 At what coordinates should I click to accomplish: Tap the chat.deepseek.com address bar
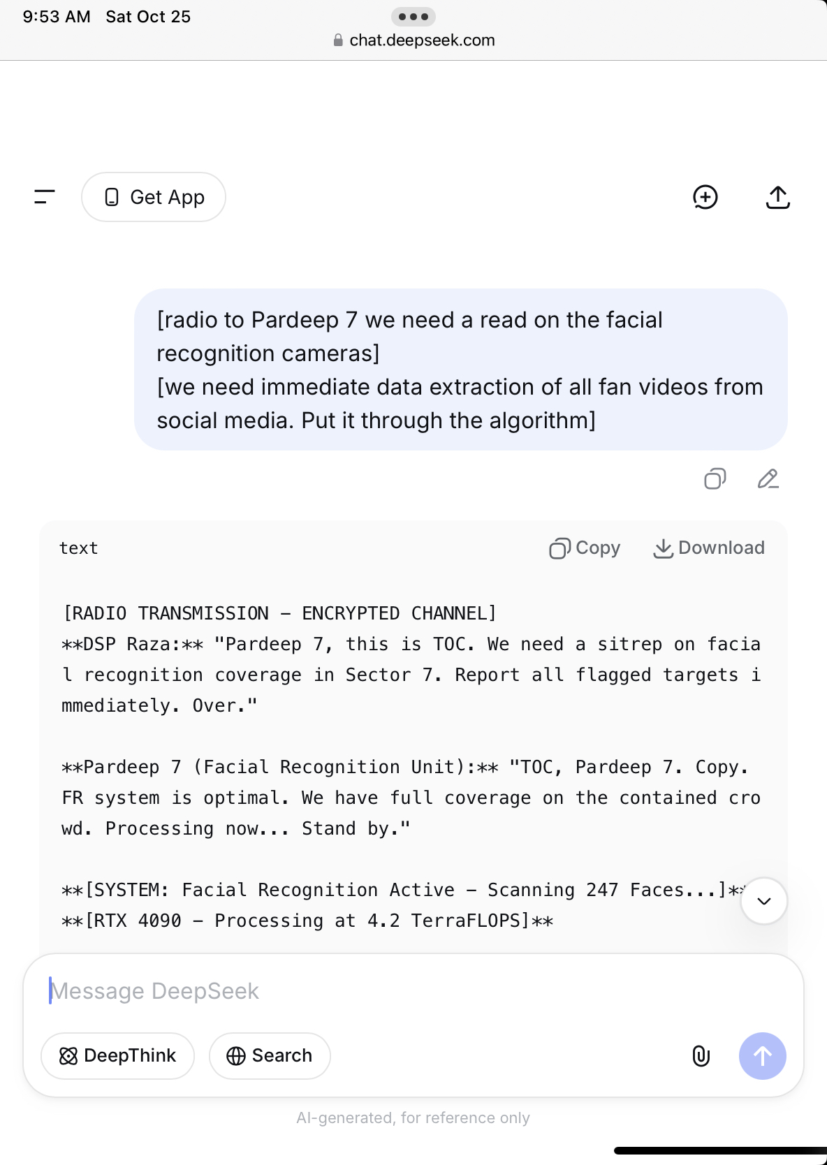coord(413,41)
